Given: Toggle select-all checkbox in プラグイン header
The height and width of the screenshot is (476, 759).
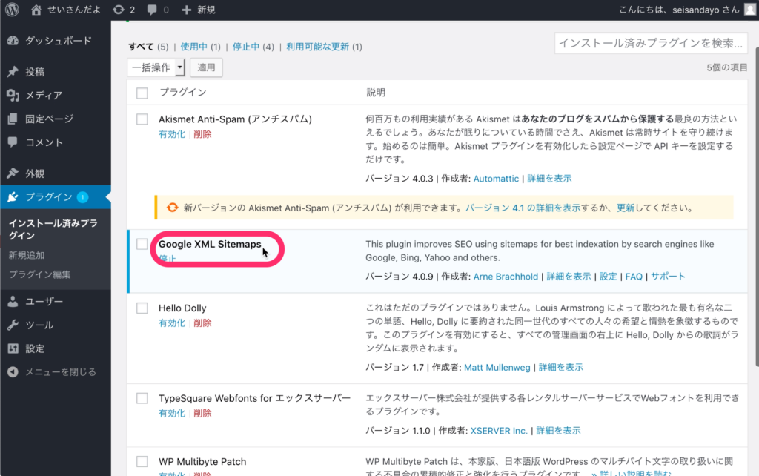Looking at the screenshot, I should tap(142, 93).
